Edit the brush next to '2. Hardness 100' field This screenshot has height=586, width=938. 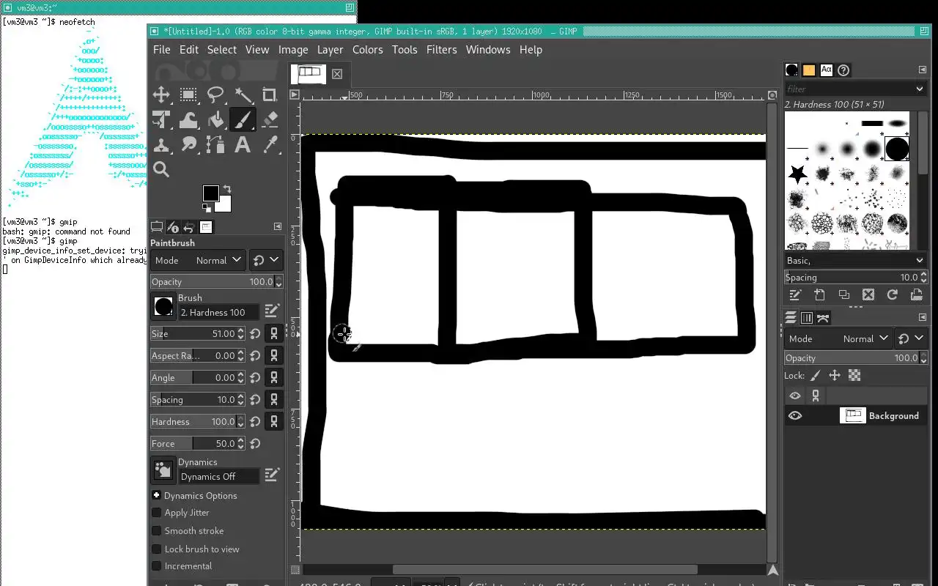(x=272, y=311)
